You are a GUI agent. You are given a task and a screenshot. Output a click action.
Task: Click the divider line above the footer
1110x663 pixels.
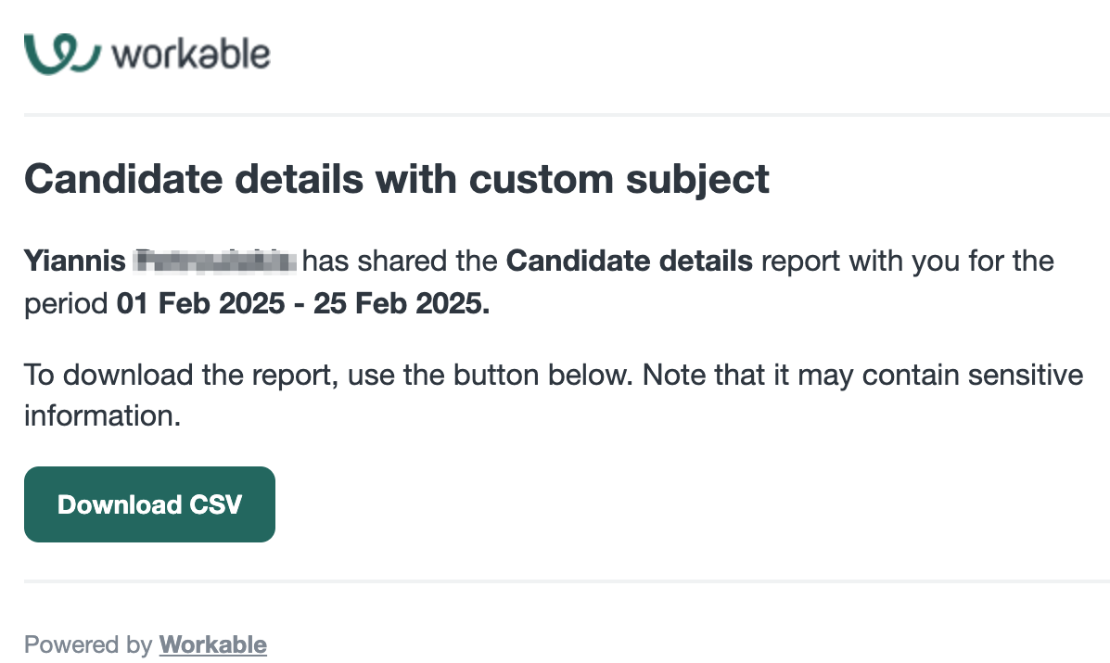click(x=567, y=581)
